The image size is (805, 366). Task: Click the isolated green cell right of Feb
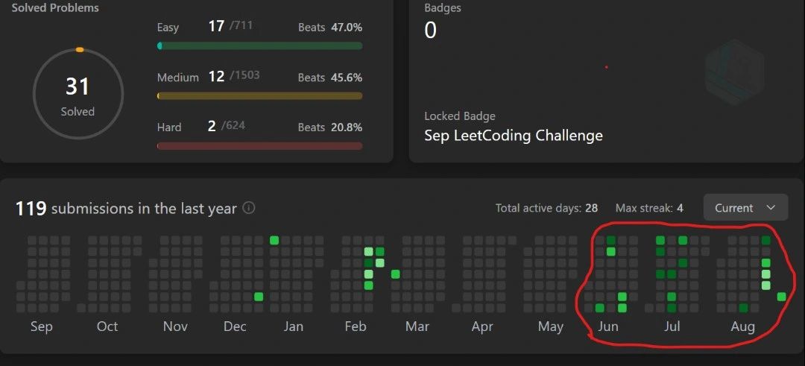395,274
